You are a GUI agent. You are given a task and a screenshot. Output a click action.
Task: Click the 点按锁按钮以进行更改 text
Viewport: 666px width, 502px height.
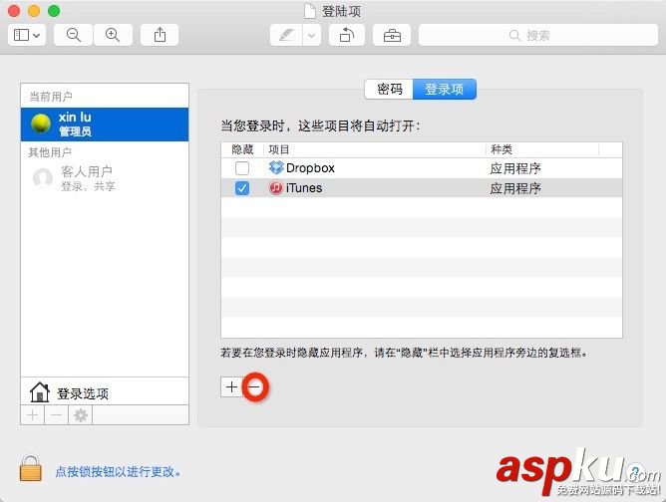[x=119, y=472]
